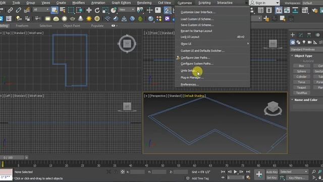Open the Key Filters dialog button
Screen dimensions: 323x182
click(297, 177)
